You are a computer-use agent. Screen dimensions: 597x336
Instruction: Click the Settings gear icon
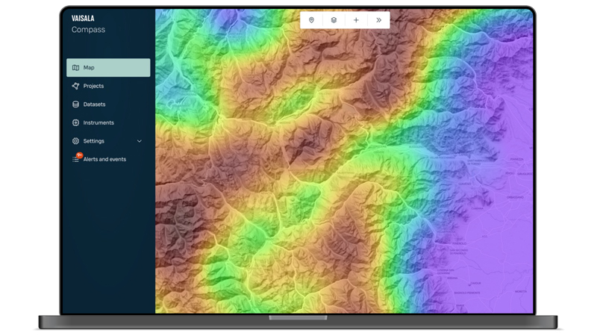pos(75,141)
